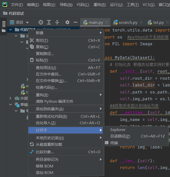Expand the 外部 libraries node
The width and height of the screenshot is (170, 177).
click(x=10, y=98)
